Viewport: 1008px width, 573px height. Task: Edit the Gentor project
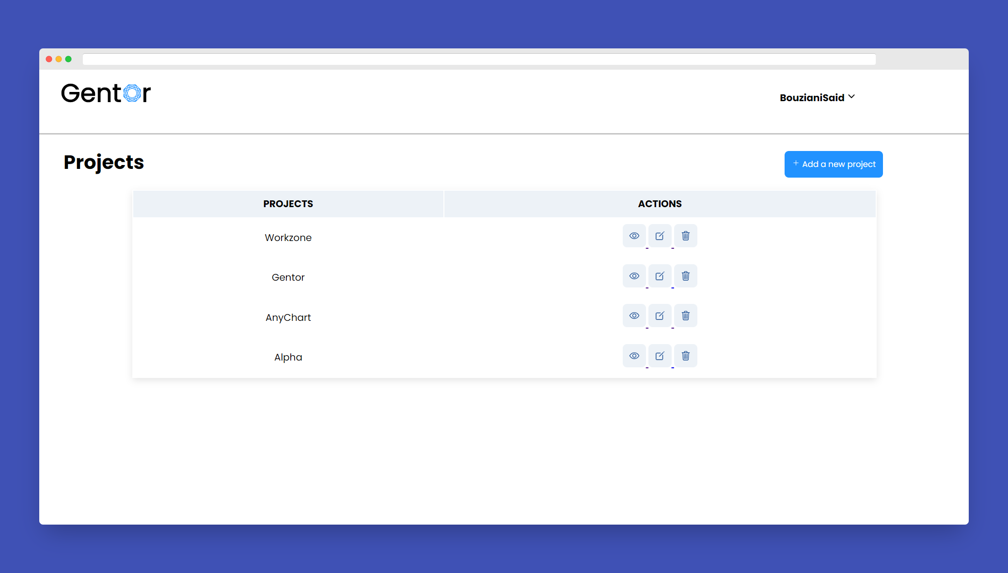[660, 276]
